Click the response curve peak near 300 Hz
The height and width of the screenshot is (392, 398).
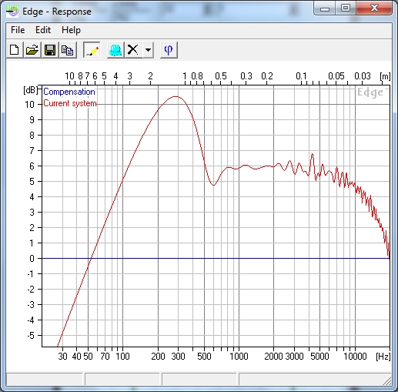point(176,96)
